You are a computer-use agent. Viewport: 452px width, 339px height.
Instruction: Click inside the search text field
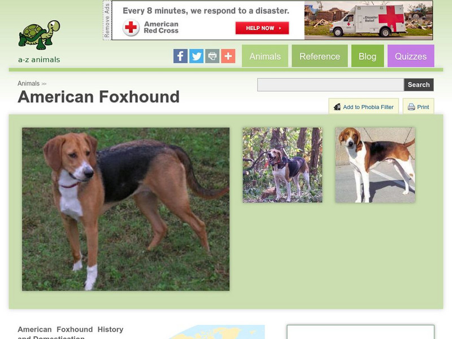[x=331, y=85]
